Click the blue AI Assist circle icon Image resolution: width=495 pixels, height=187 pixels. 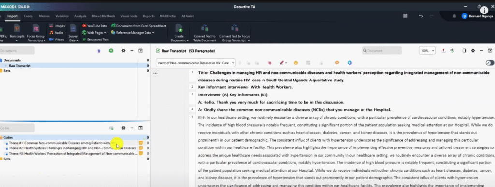[349, 63]
